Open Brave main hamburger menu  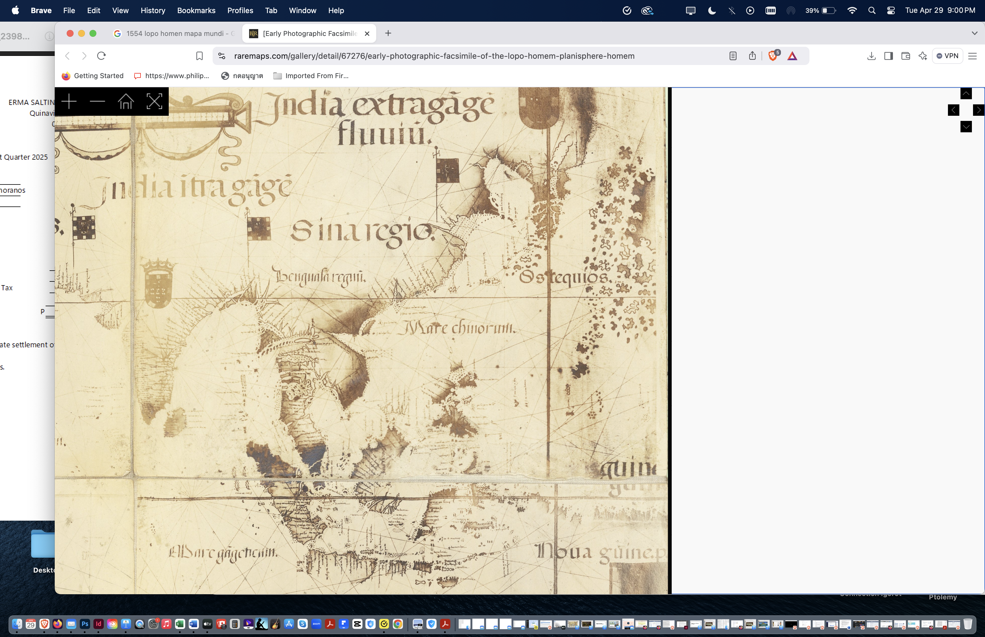coord(972,56)
